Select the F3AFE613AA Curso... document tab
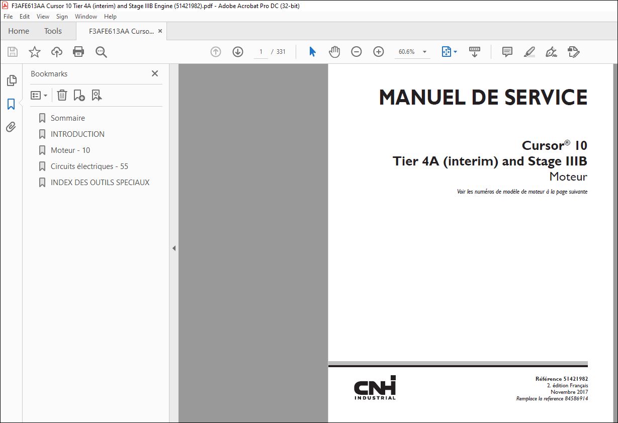This screenshot has height=423, width=618. [x=121, y=31]
